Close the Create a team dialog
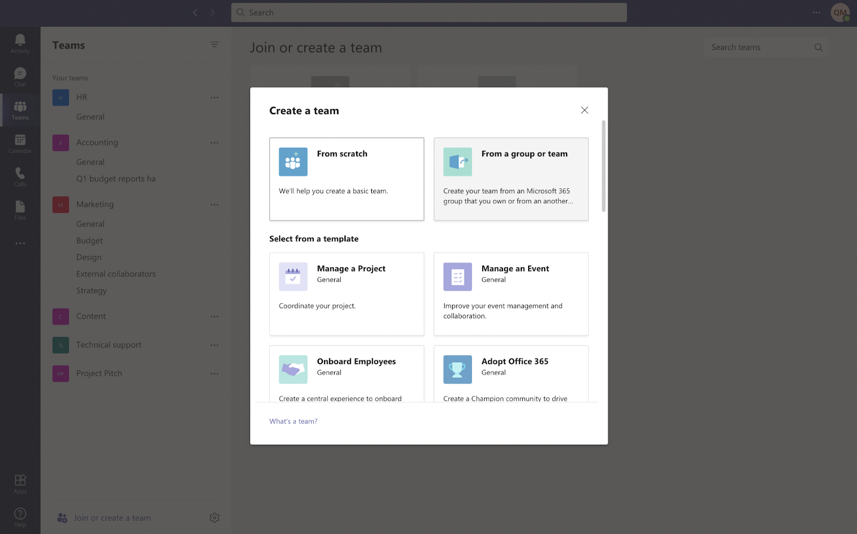 click(584, 110)
